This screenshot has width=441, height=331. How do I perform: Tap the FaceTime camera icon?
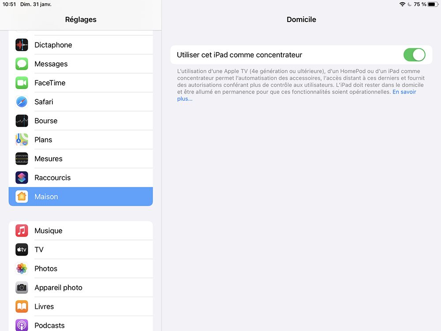22,83
